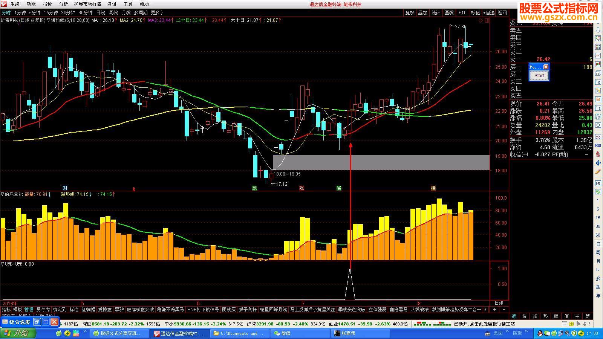The image size is (603, 339).
Task: Click the Start button in small popup
Action: tap(539, 76)
